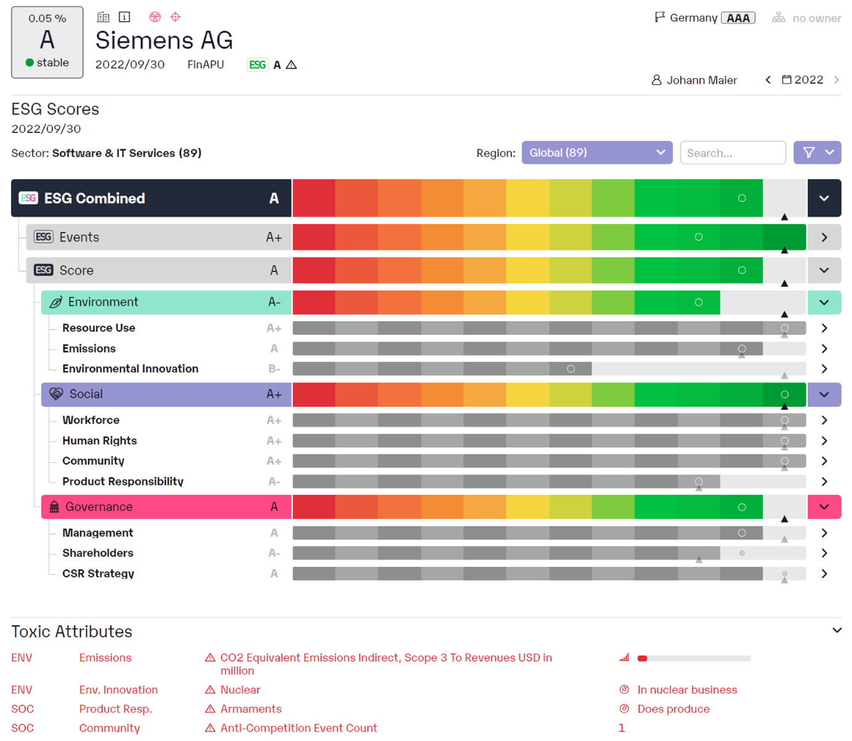The height and width of the screenshot is (741, 852).
Task: Click the Anti-Competition Event Count warning icon
Action: click(x=210, y=728)
